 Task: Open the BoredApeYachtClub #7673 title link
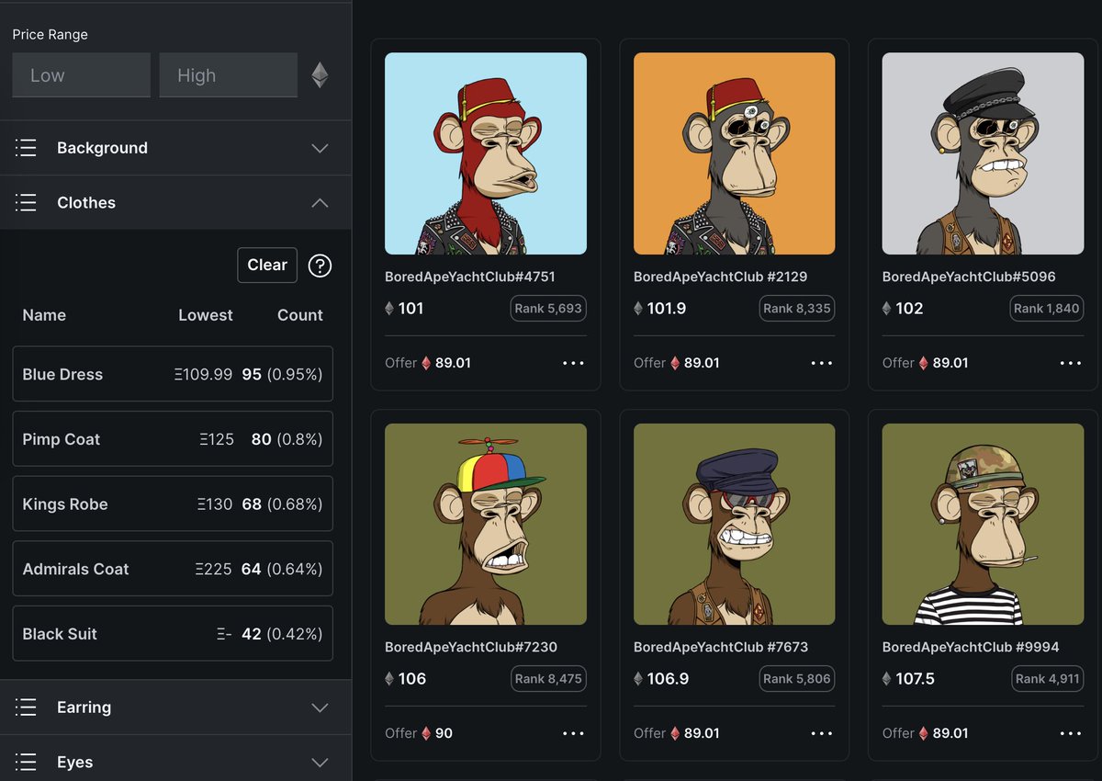click(x=721, y=647)
